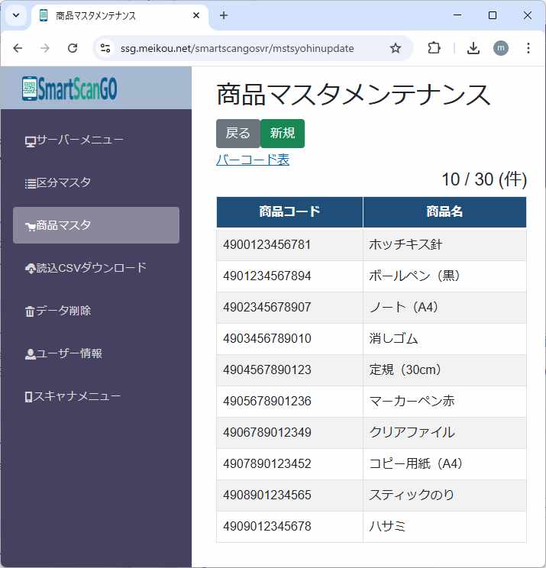Bookmark this page with the star icon
This screenshot has height=568, width=546.
[x=396, y=48]
